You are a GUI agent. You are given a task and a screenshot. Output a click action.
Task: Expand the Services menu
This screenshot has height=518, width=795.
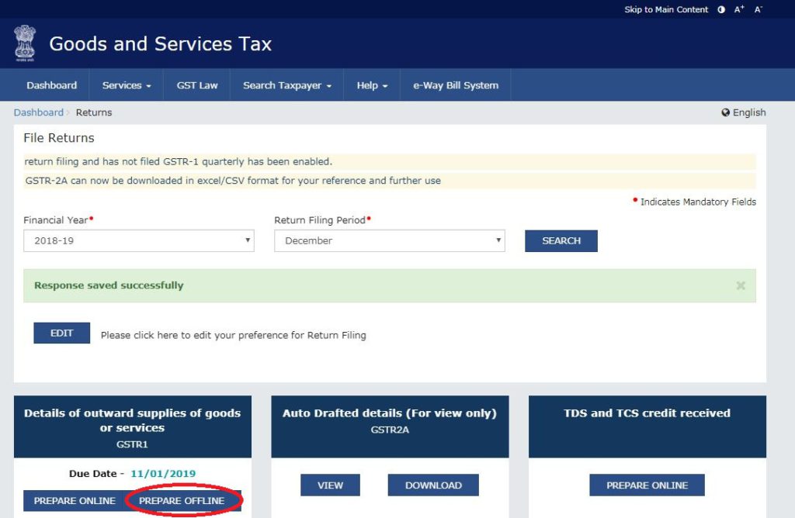(127, 85)
